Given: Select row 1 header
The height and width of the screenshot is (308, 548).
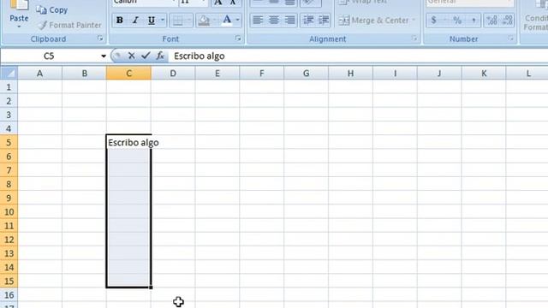Looking at the screenshot, I should (x=9, y=87).
